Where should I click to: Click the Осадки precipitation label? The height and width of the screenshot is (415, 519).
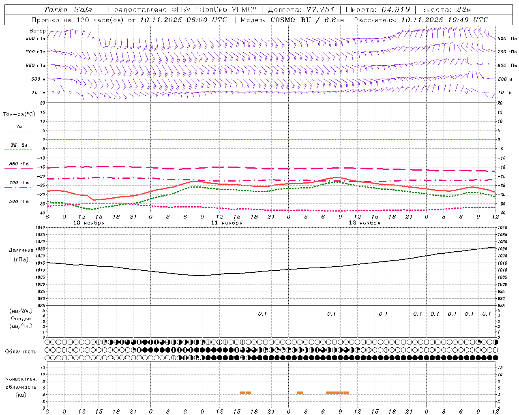(x=21, y=319)
